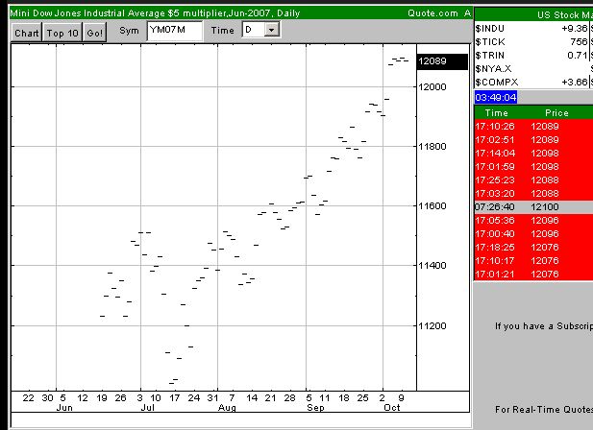Select the $TRIN market row
The image size is (593, 430).
(x=531, y=56)
